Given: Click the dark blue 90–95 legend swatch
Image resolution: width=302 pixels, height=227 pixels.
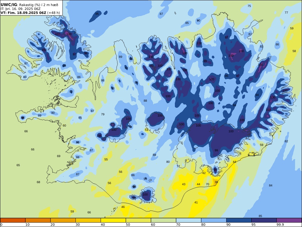Looking at the screenshot, I should 239,220.
